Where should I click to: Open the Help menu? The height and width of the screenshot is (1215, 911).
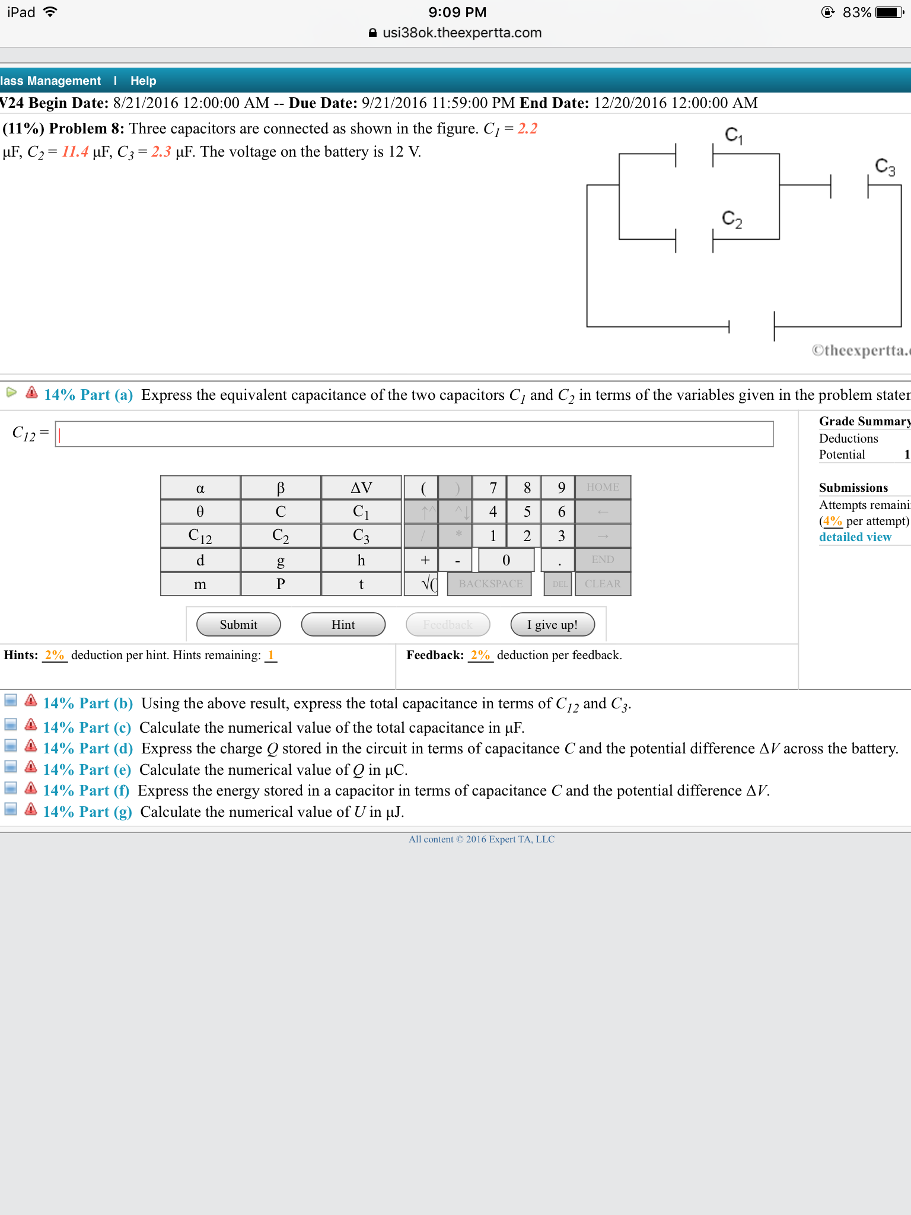pos(143,81)
